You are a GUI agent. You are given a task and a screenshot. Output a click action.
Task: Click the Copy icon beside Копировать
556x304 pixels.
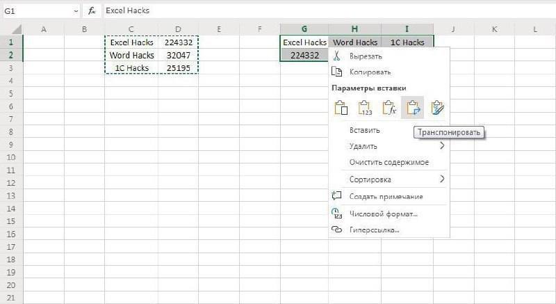(x=336, y=72)
